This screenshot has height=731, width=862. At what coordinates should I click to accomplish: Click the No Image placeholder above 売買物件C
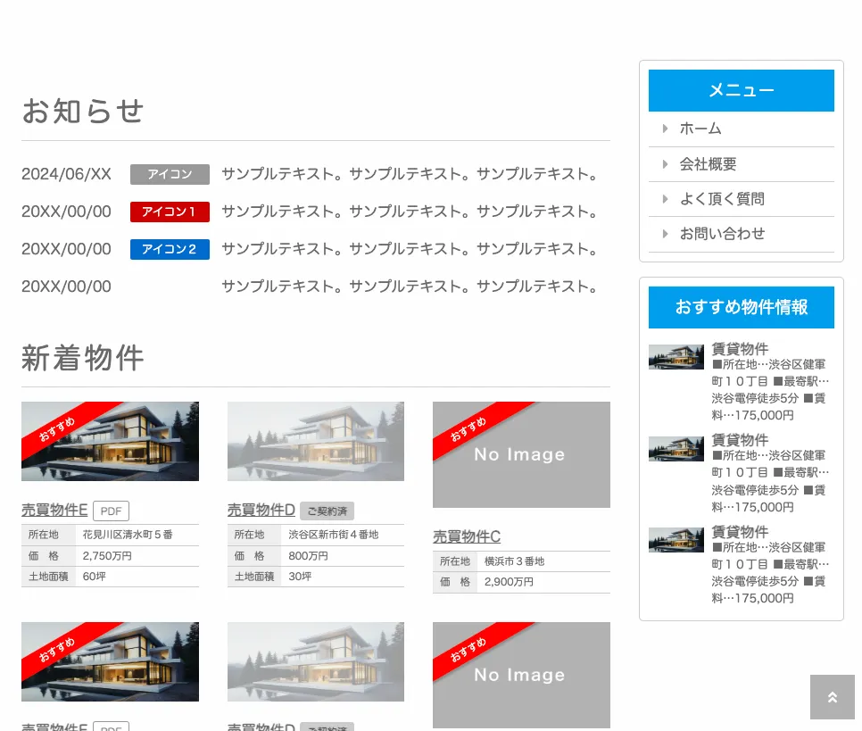pyautogui.click(x=521, y=455)
